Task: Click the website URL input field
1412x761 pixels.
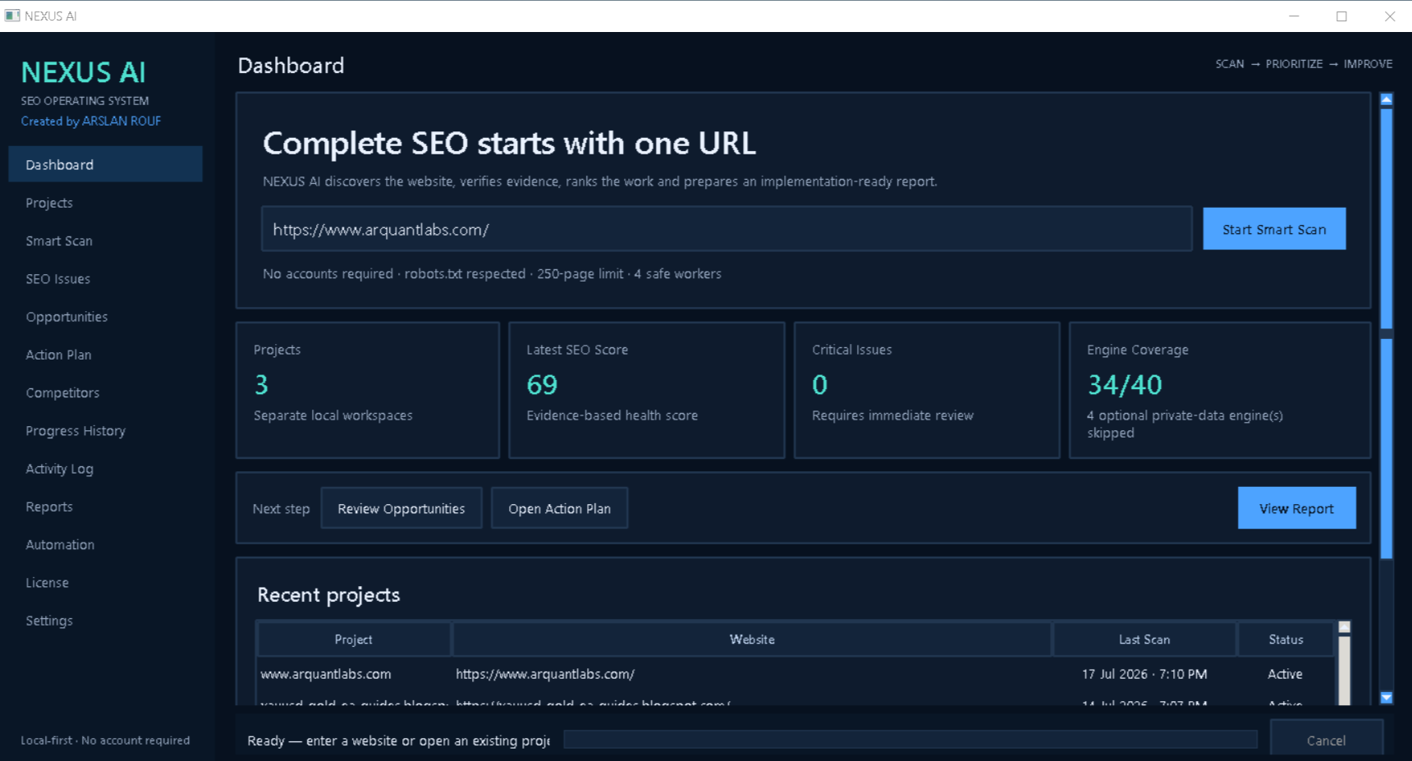Action: [x=727, y=229]
